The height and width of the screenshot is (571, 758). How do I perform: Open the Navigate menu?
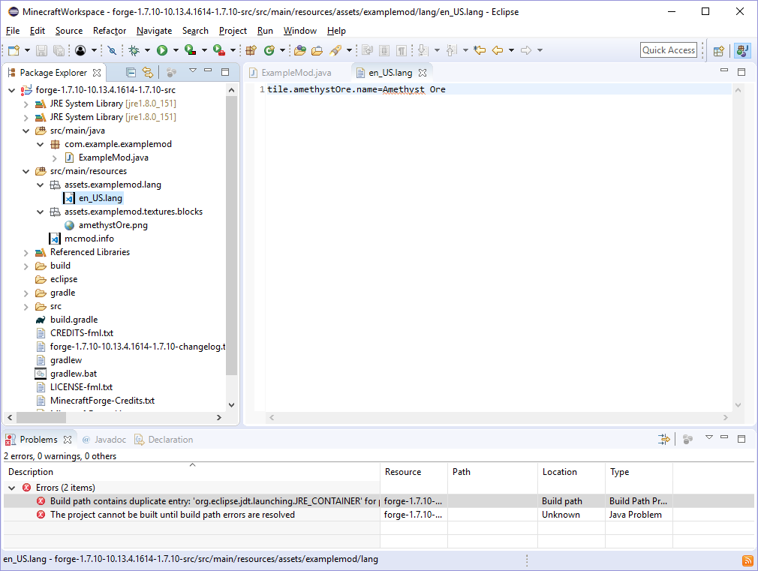[154, 31]
